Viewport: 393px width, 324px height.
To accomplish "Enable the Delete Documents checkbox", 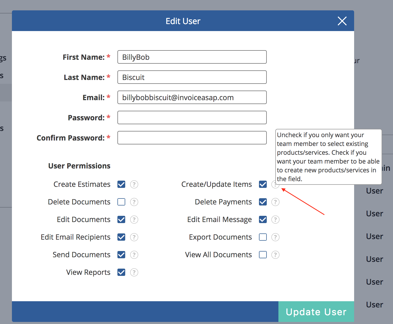I will point(121,202).
